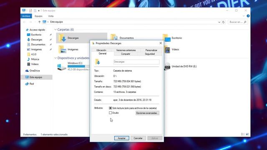Open the address bar history dropdown
The height and width of the screenshot is (150, 267).
click(219, 22)
